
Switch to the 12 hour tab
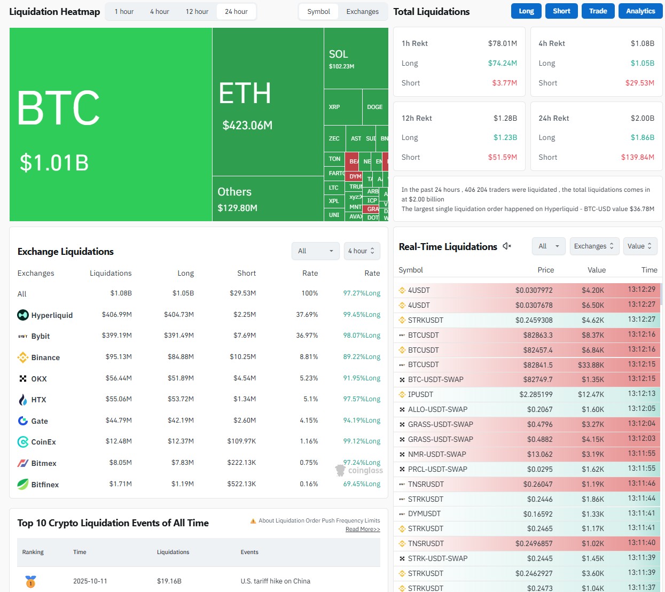pos(196,11)
